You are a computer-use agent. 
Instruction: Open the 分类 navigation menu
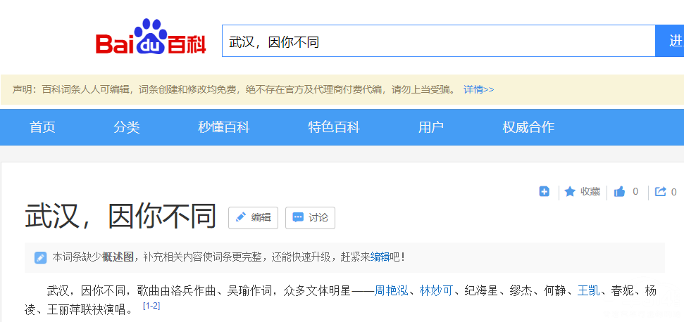[127, 127]
